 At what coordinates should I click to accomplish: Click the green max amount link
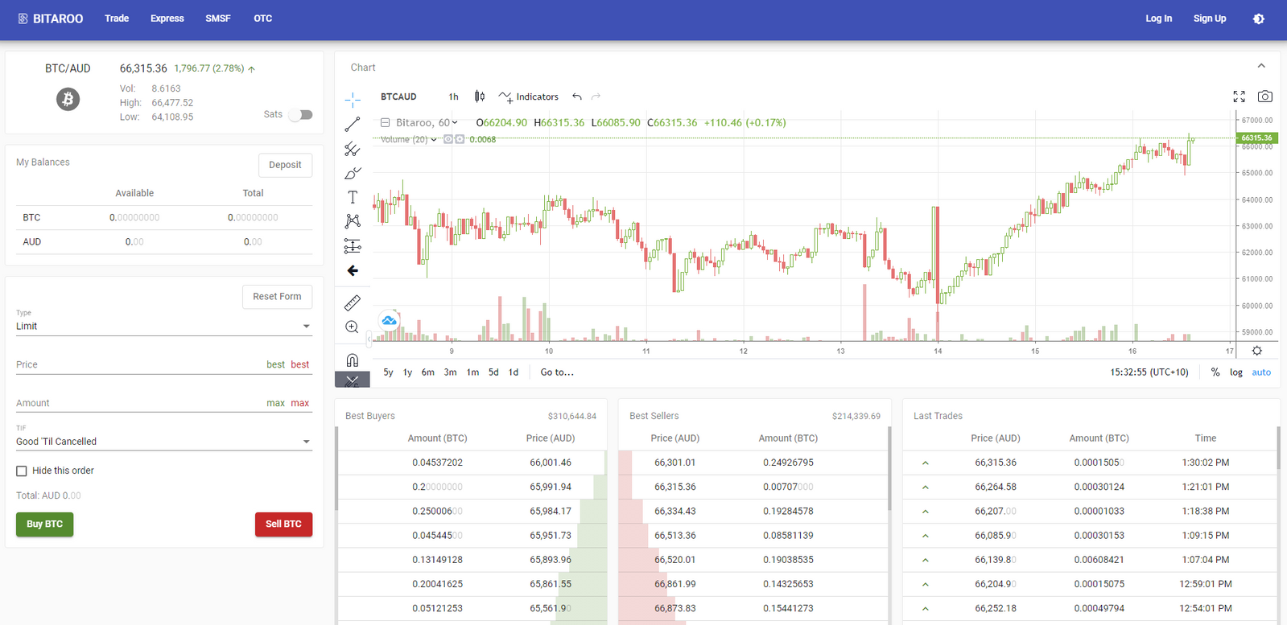[x=275, y=403]
